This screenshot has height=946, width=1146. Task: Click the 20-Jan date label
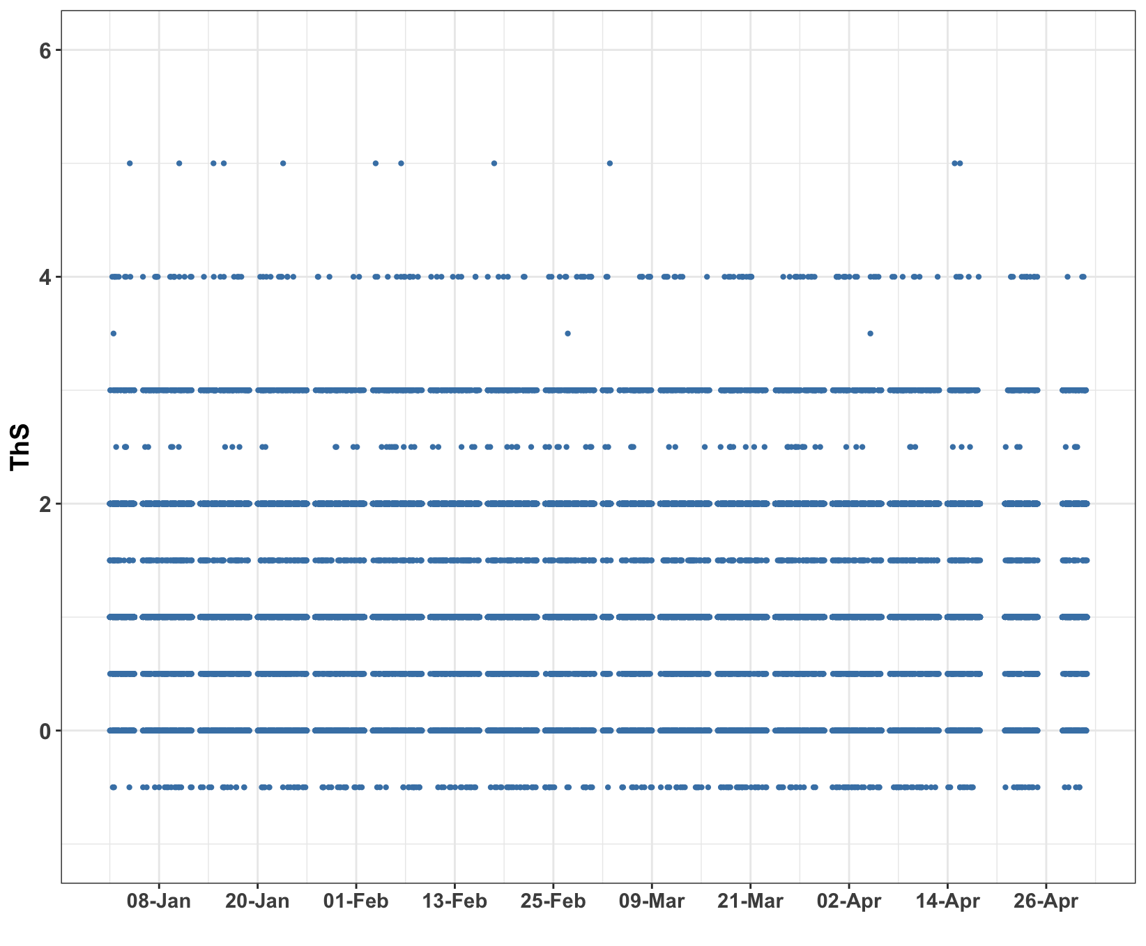258,901
